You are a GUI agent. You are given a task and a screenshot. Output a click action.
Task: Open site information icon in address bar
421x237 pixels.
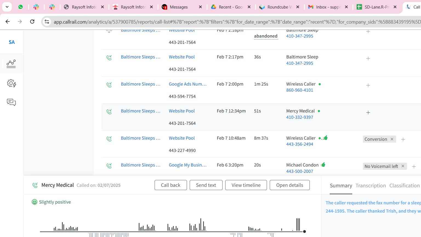(x=47, y=22)
